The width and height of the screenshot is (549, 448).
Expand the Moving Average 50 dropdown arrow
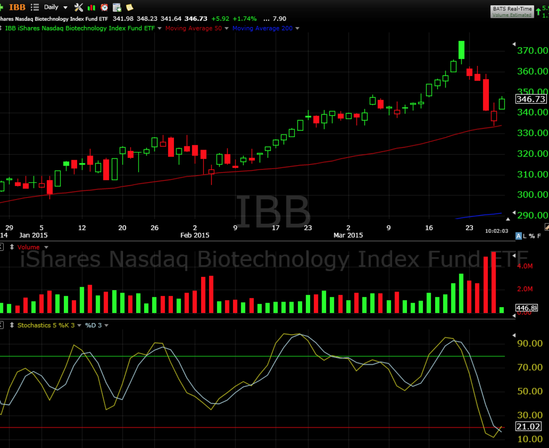coord(226,28)
